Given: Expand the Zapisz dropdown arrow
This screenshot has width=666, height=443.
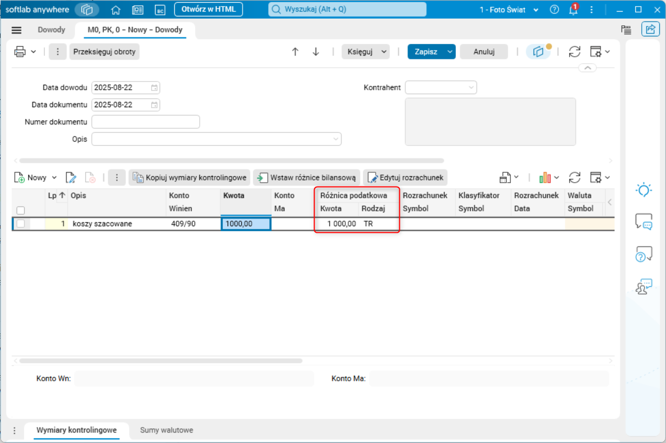Looking at the screenshot, I should click(450, 52).
